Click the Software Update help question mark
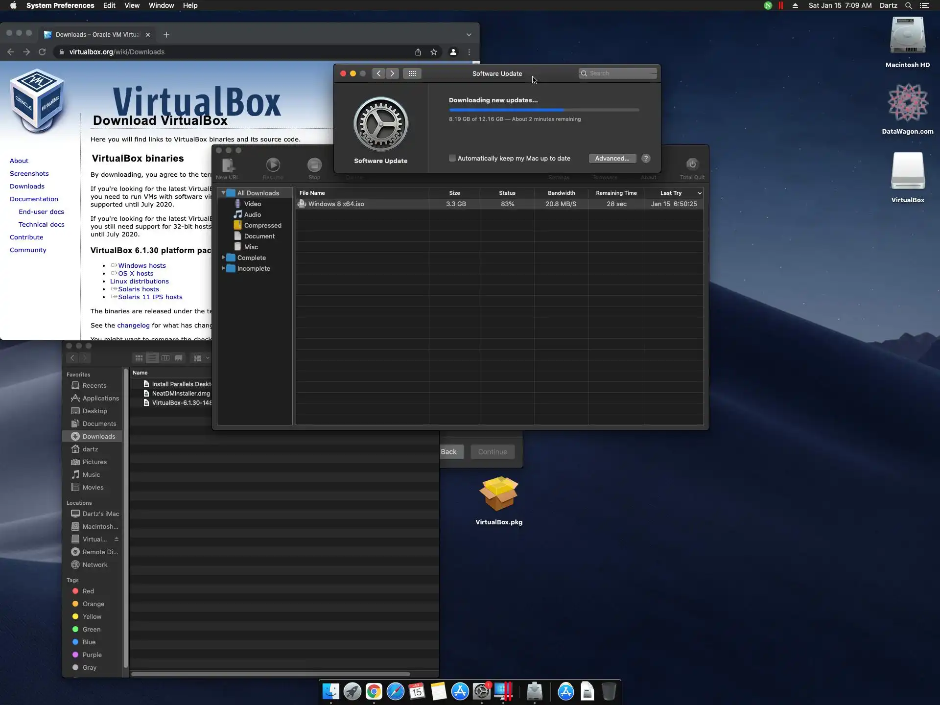 [x=646, y=158]
